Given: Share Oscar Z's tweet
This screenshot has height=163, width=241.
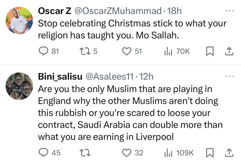Looking at the screenshot, I should pos(229,51).
